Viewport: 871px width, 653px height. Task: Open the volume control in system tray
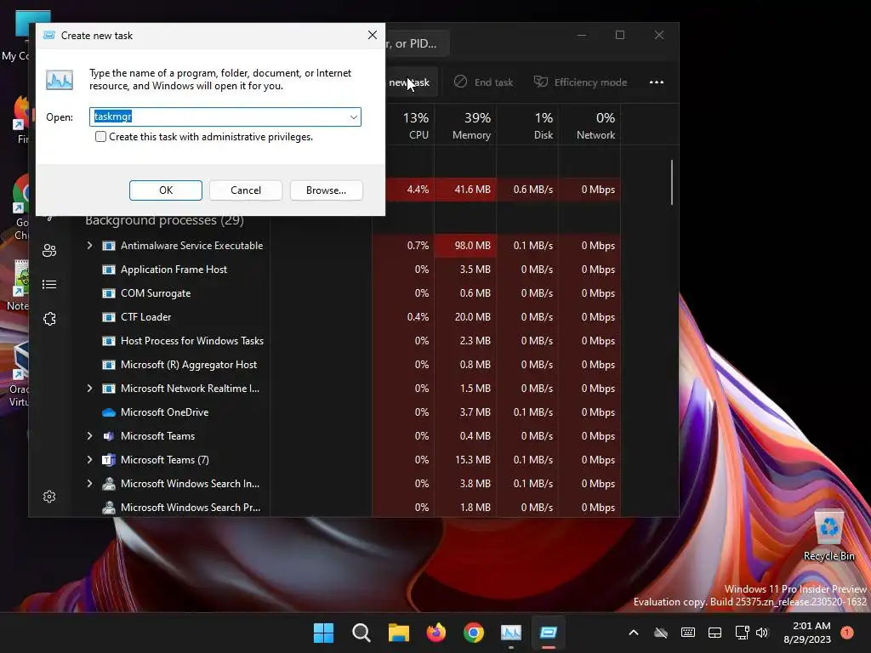[762, 633]
